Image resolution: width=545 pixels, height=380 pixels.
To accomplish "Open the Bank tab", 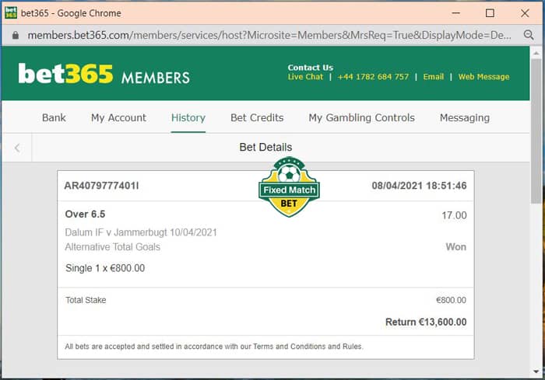I will (54, 117).
